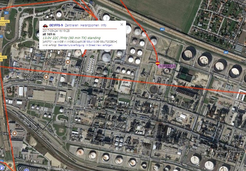
Task: Click the OMV Refining & Marketing marker
Action: pos(46,77)
